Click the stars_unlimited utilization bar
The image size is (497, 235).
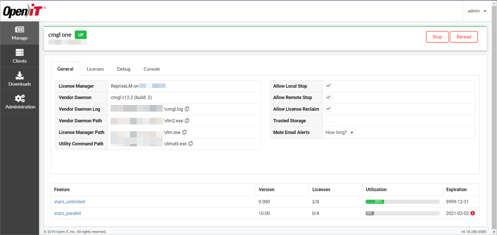point(402,201)
